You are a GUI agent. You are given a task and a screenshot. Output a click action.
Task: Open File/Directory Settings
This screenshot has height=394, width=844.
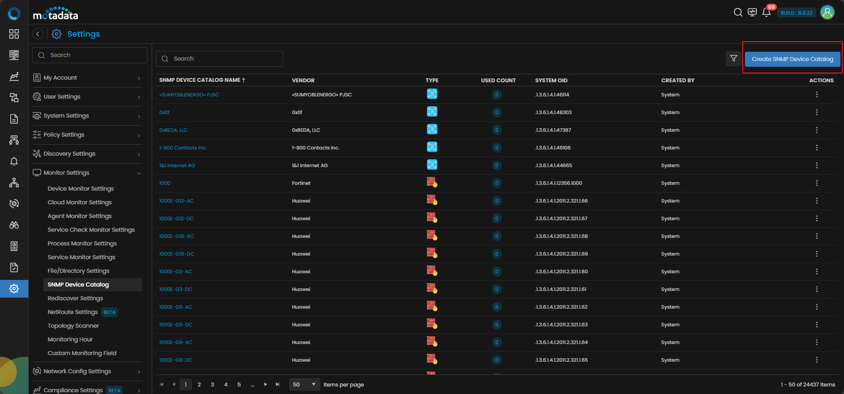coord(78,271)
